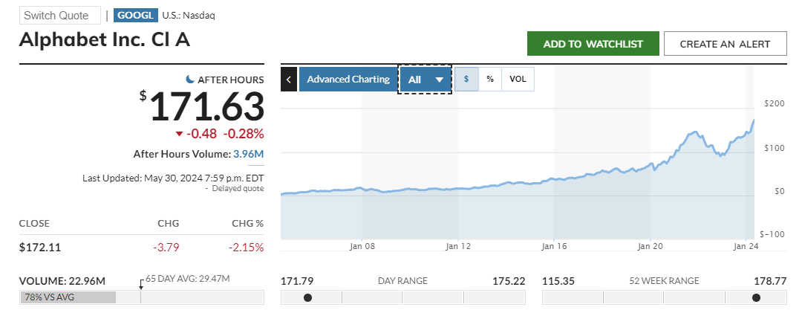Switch chart to percent change view
Image resolution: width=802 pixels, height=310 pixels.
coord(490,79)
